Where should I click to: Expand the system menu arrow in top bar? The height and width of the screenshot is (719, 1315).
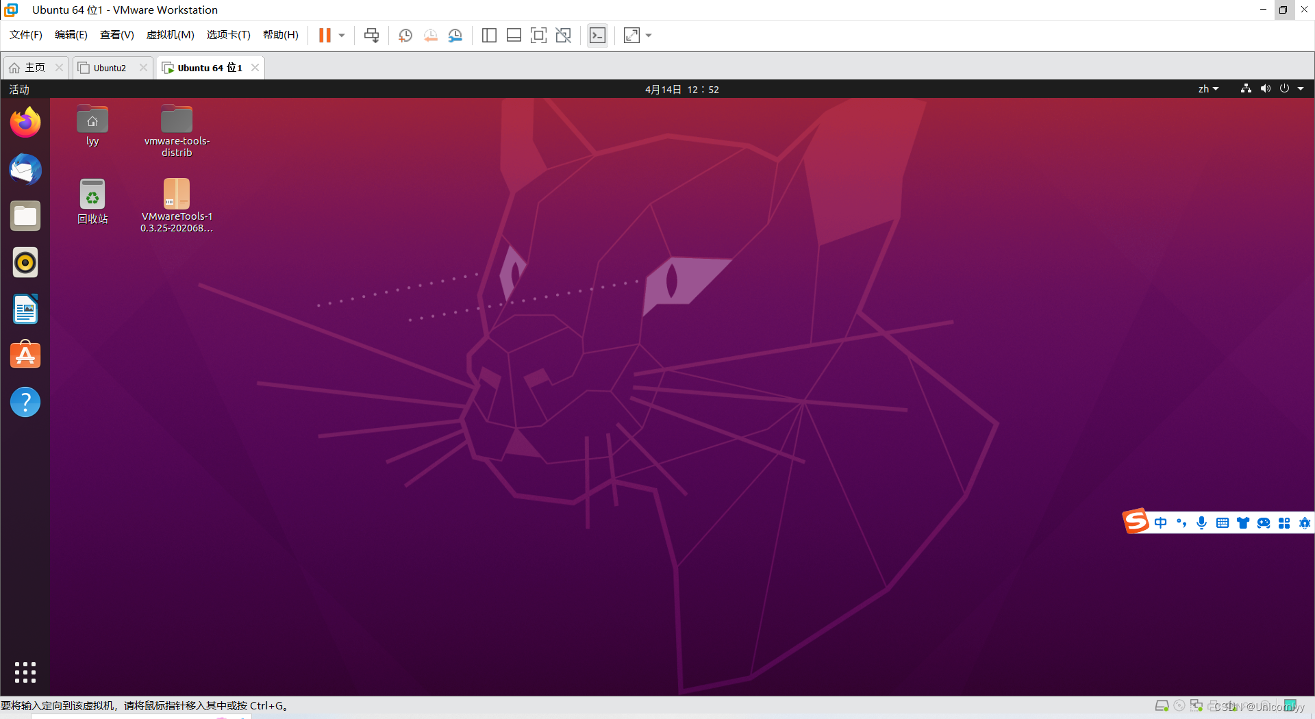[1301, 89]
